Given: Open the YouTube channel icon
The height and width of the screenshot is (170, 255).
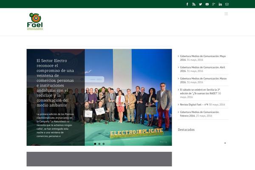Looking at the screenshot, I should (207, 4).
